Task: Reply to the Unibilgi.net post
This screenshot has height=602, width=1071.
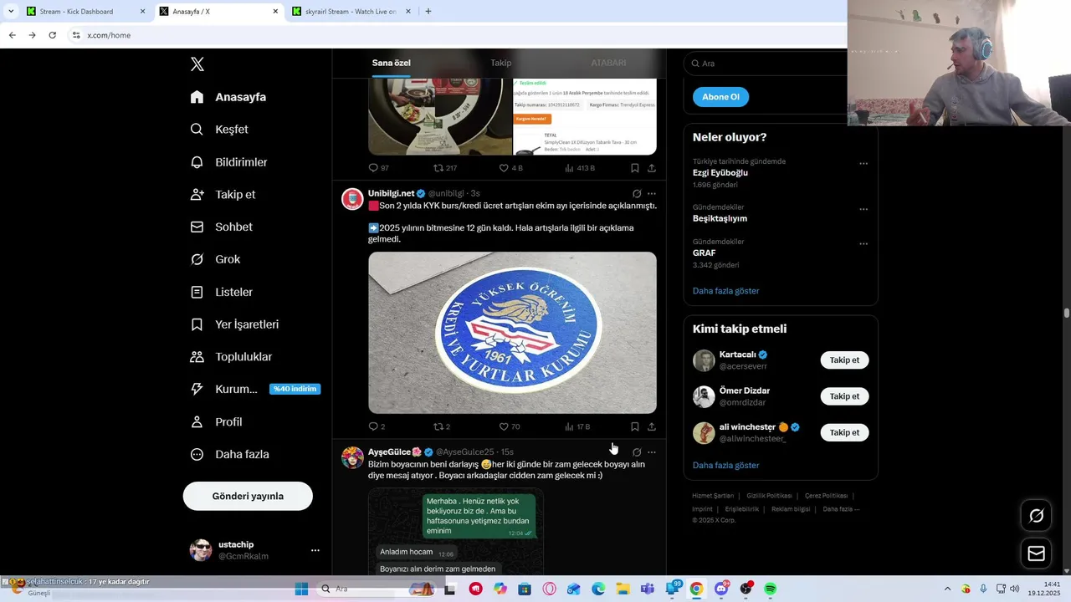Action: point(377,426)
